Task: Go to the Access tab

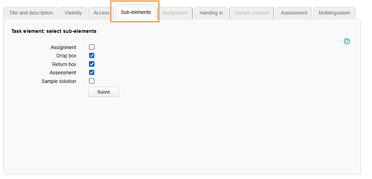Action: tap(101, 13)
